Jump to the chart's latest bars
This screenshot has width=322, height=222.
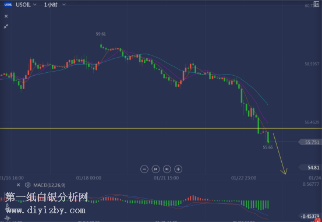(x=167, y=169)
